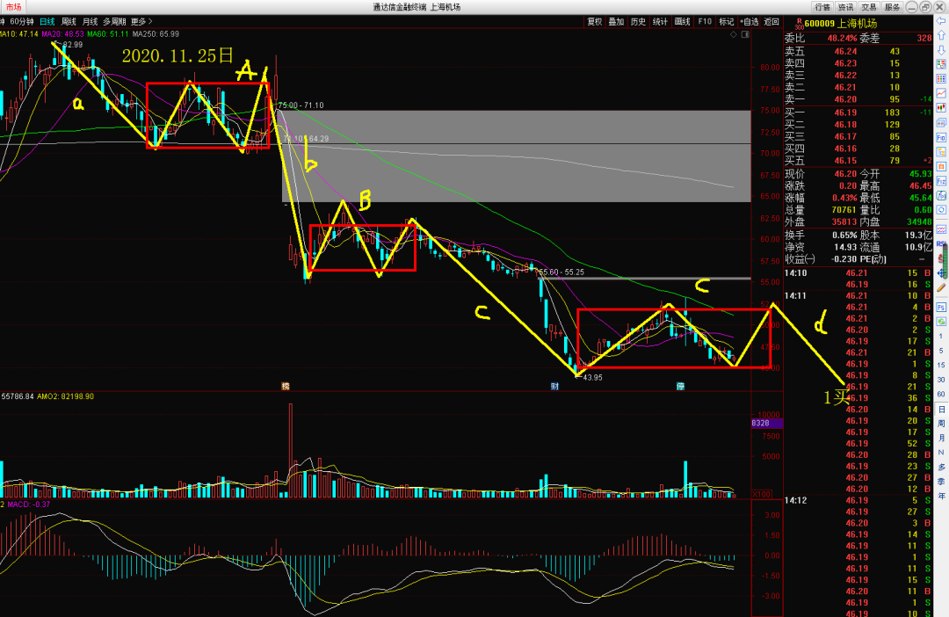Click the circular refresh icon in sidebar
The width and height of the screenshot is (949, 617).
(x=941, y=210)
